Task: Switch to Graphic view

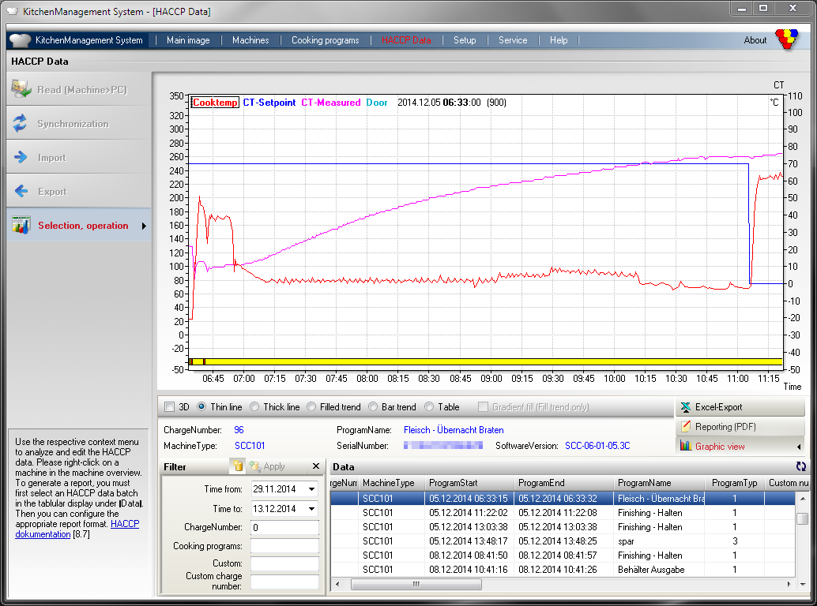Action: click(x=719, y=447)
